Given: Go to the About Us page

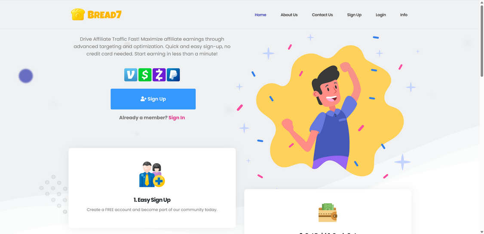Looking at the screenshot, I should (289, 15).
